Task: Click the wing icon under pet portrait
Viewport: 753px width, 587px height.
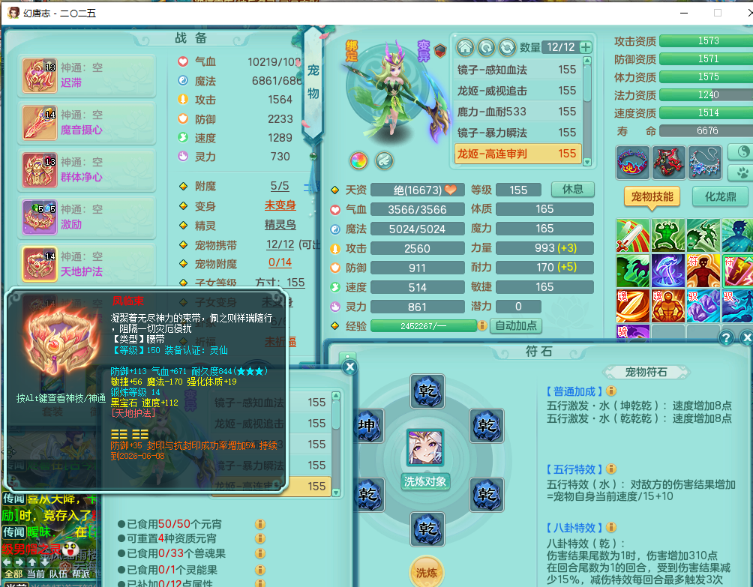Action: pyautogui.click(x=384, y=160)
